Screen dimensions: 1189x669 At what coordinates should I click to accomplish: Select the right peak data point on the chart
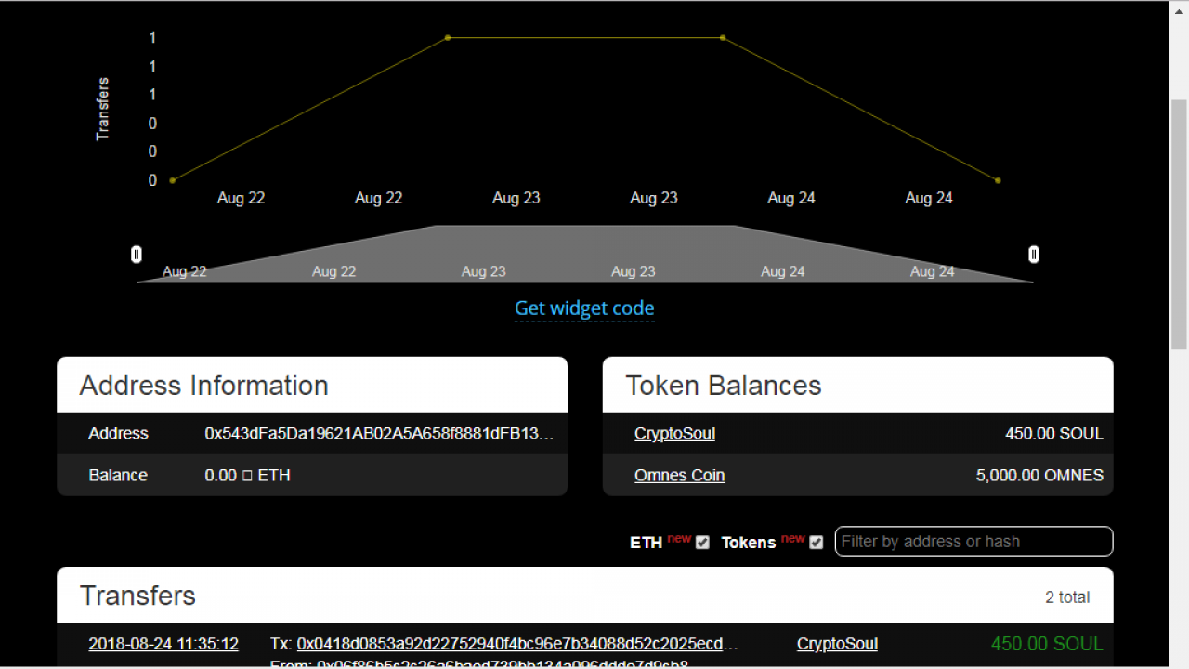723,38
